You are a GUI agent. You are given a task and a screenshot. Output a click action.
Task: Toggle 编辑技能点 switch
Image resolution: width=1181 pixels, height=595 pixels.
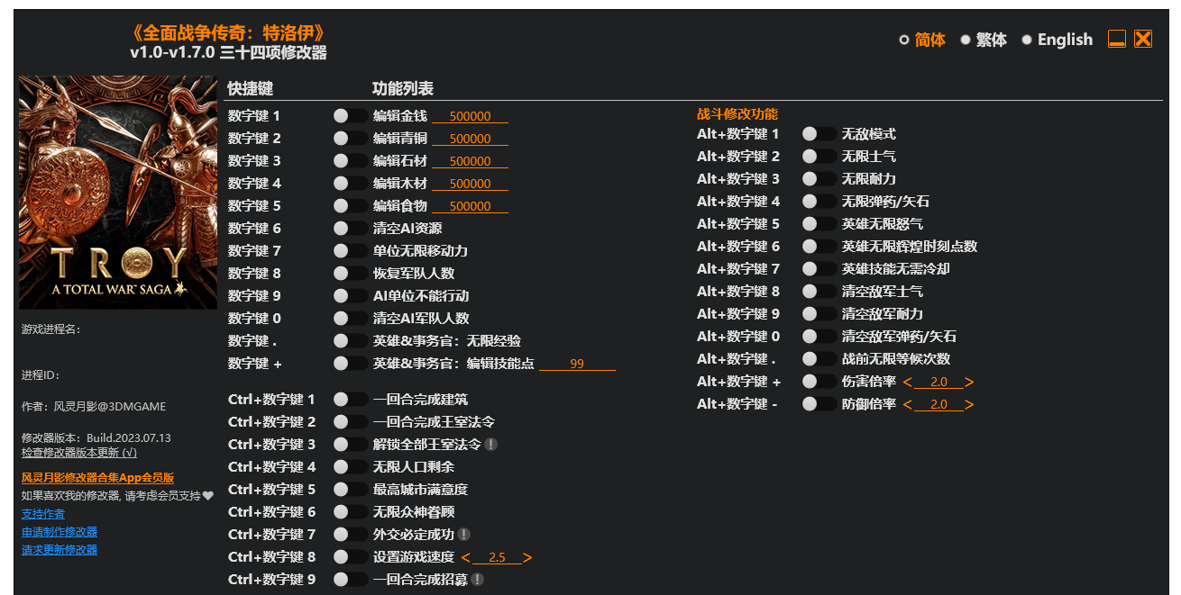click(350, 364)
